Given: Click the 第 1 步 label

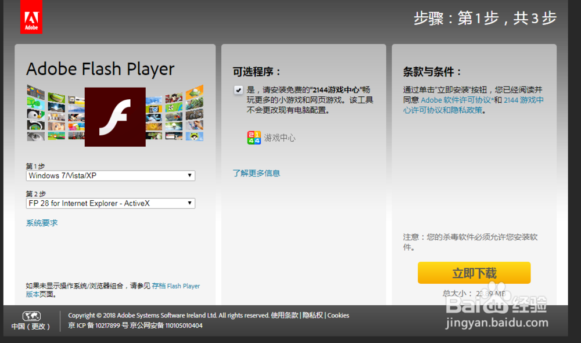Looking at the screenshot, I should click(35, 166).
